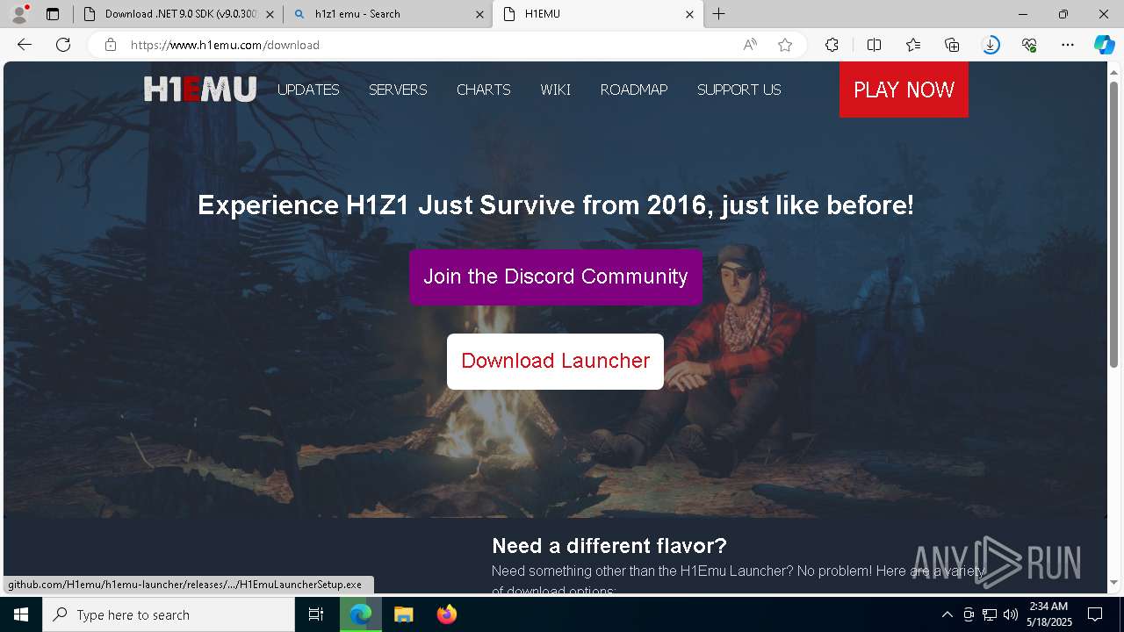The height and width of the screenshot is (632, 1124).
Task: Open clock and date in tray
Action: tap(1048, 614)
